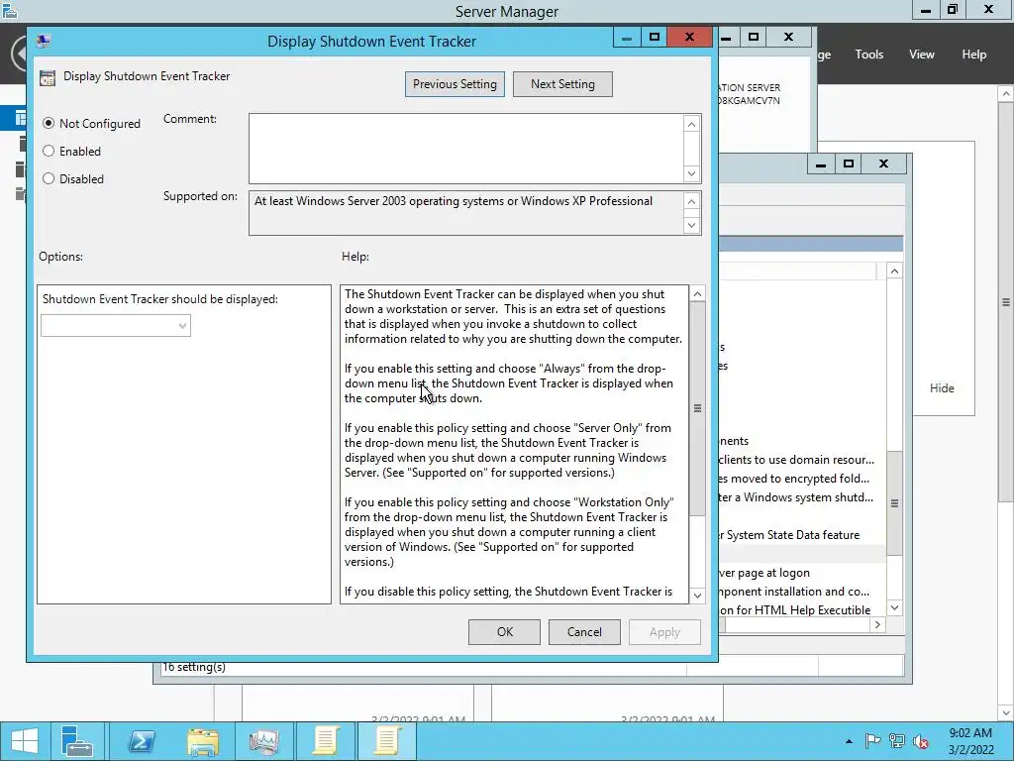Open the monitor tool taskbar icon
Image resolution: width=1014 pixels, height=761 pixels.
(x=263, y=741)
